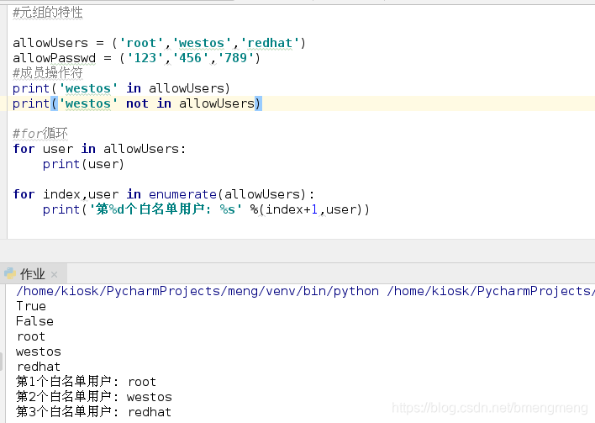Click the Python icon on the 作业 run tab

tap(10, 273)
